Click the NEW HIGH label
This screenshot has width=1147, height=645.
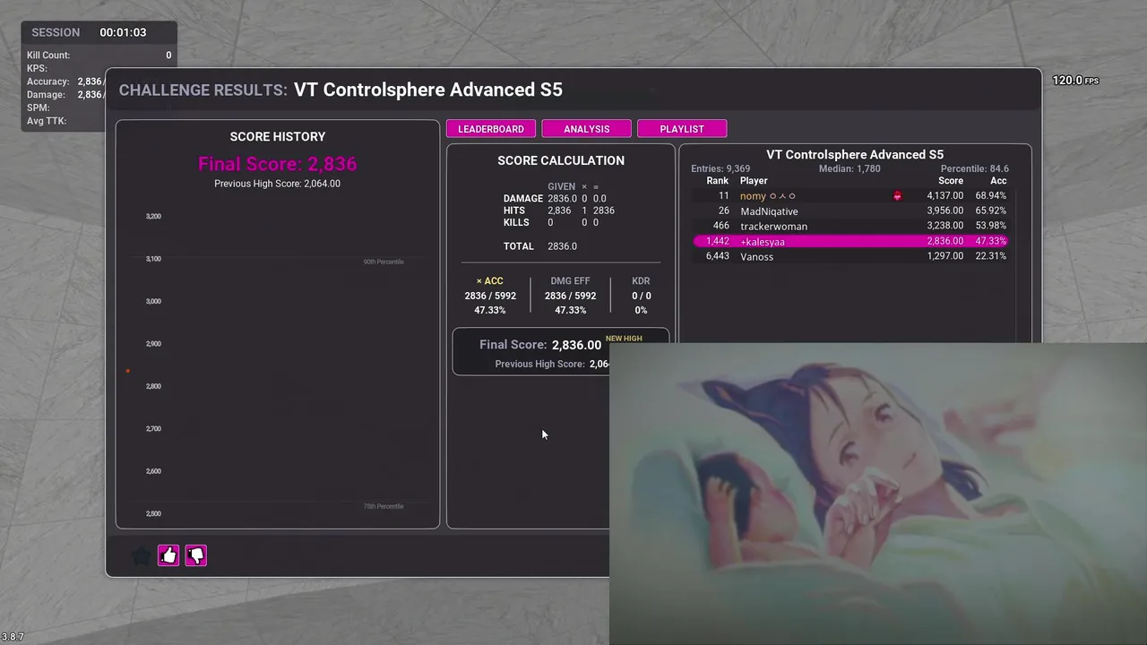[624, 339]
